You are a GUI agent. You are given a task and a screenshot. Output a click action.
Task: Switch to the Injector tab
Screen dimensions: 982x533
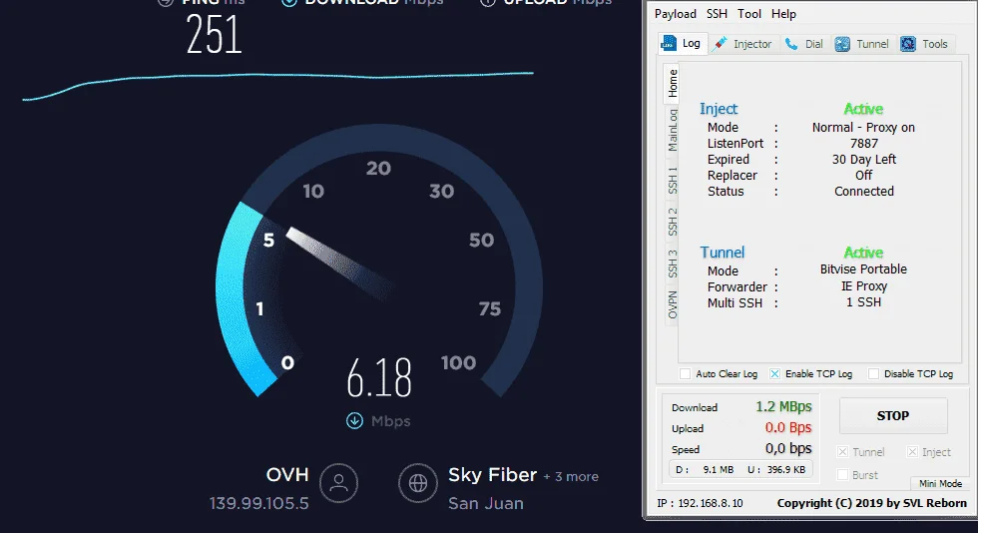click(x=744, y=44)
